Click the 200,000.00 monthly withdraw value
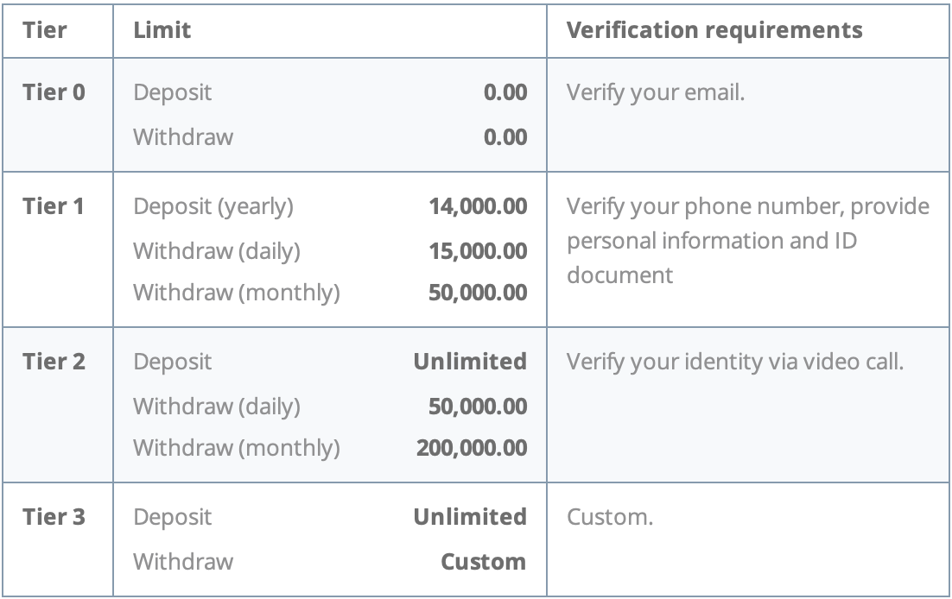 472,448
